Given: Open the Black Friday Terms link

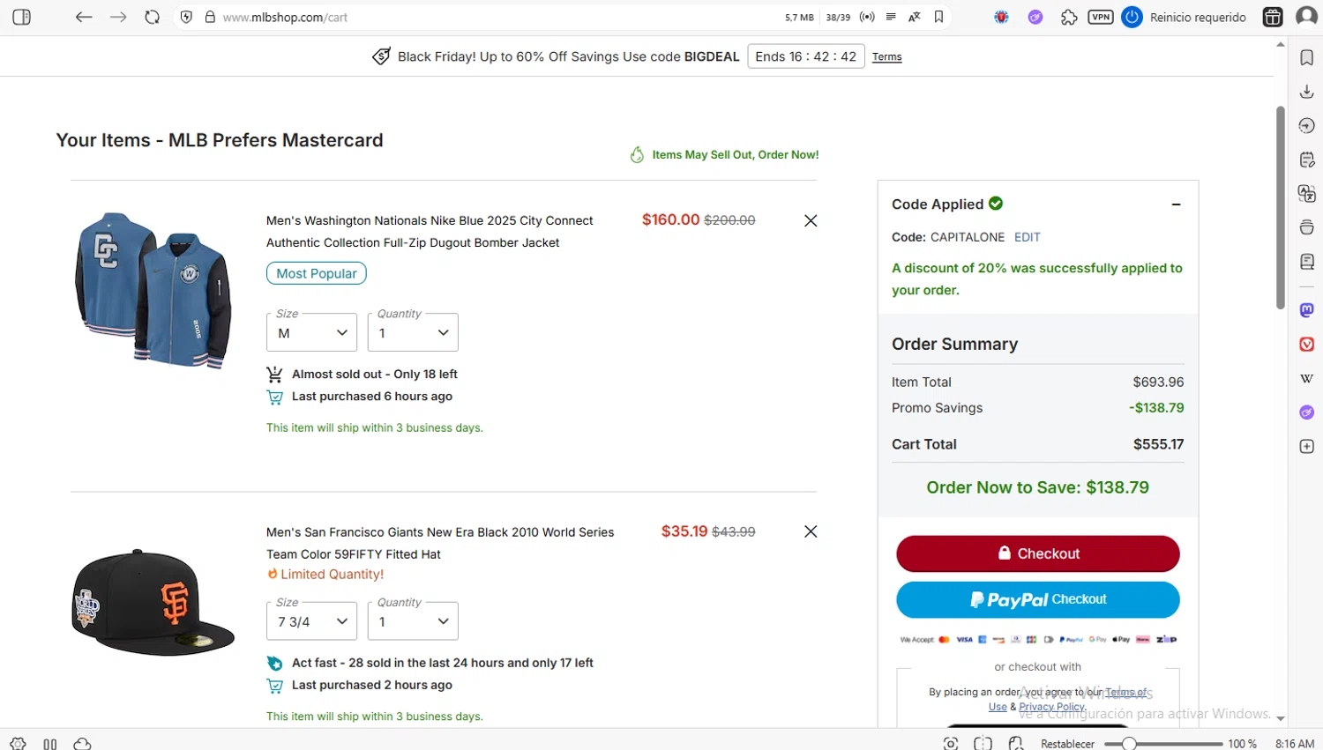Looking at the screenshot, I should (x=886, y=56).
